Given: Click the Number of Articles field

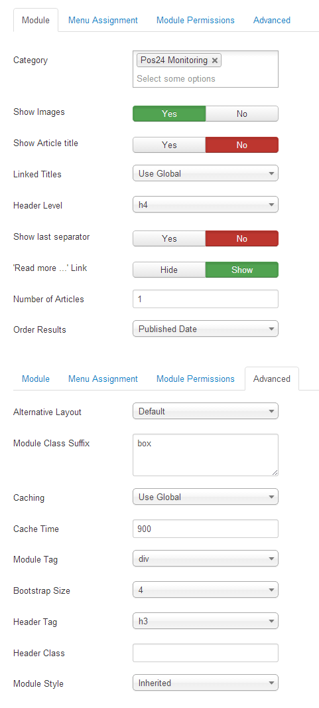Looking at the screenshot, I should pos(206,299).
